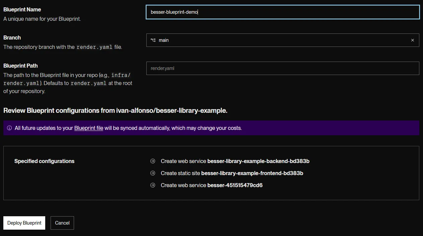
Task: Click the Specified configurations label
Action: coord(44,161)
